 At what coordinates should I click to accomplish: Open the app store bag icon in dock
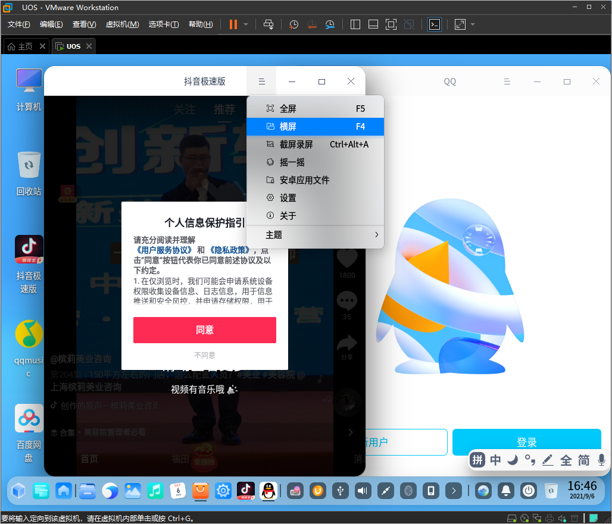[x=200, y=491]
